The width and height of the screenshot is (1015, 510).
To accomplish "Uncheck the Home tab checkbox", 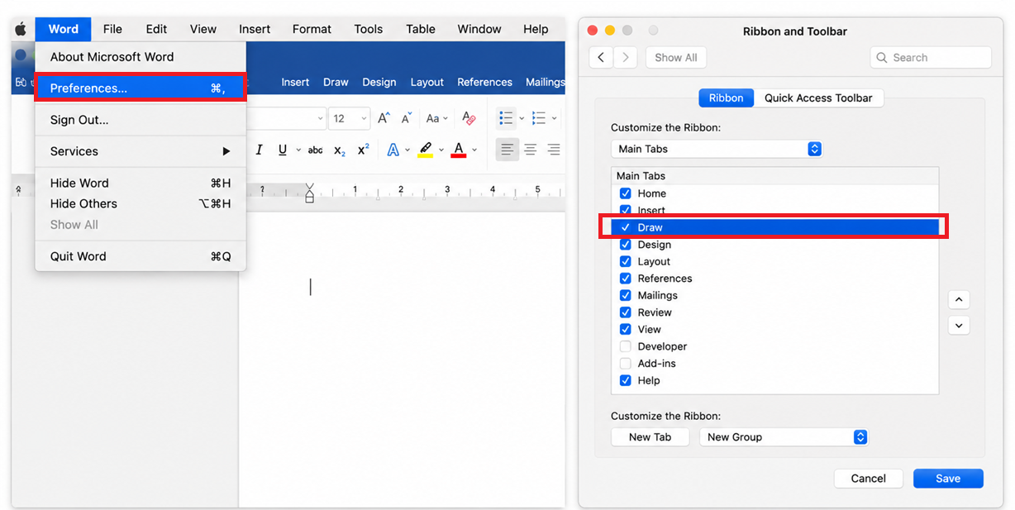I will [x=626, y=193].
